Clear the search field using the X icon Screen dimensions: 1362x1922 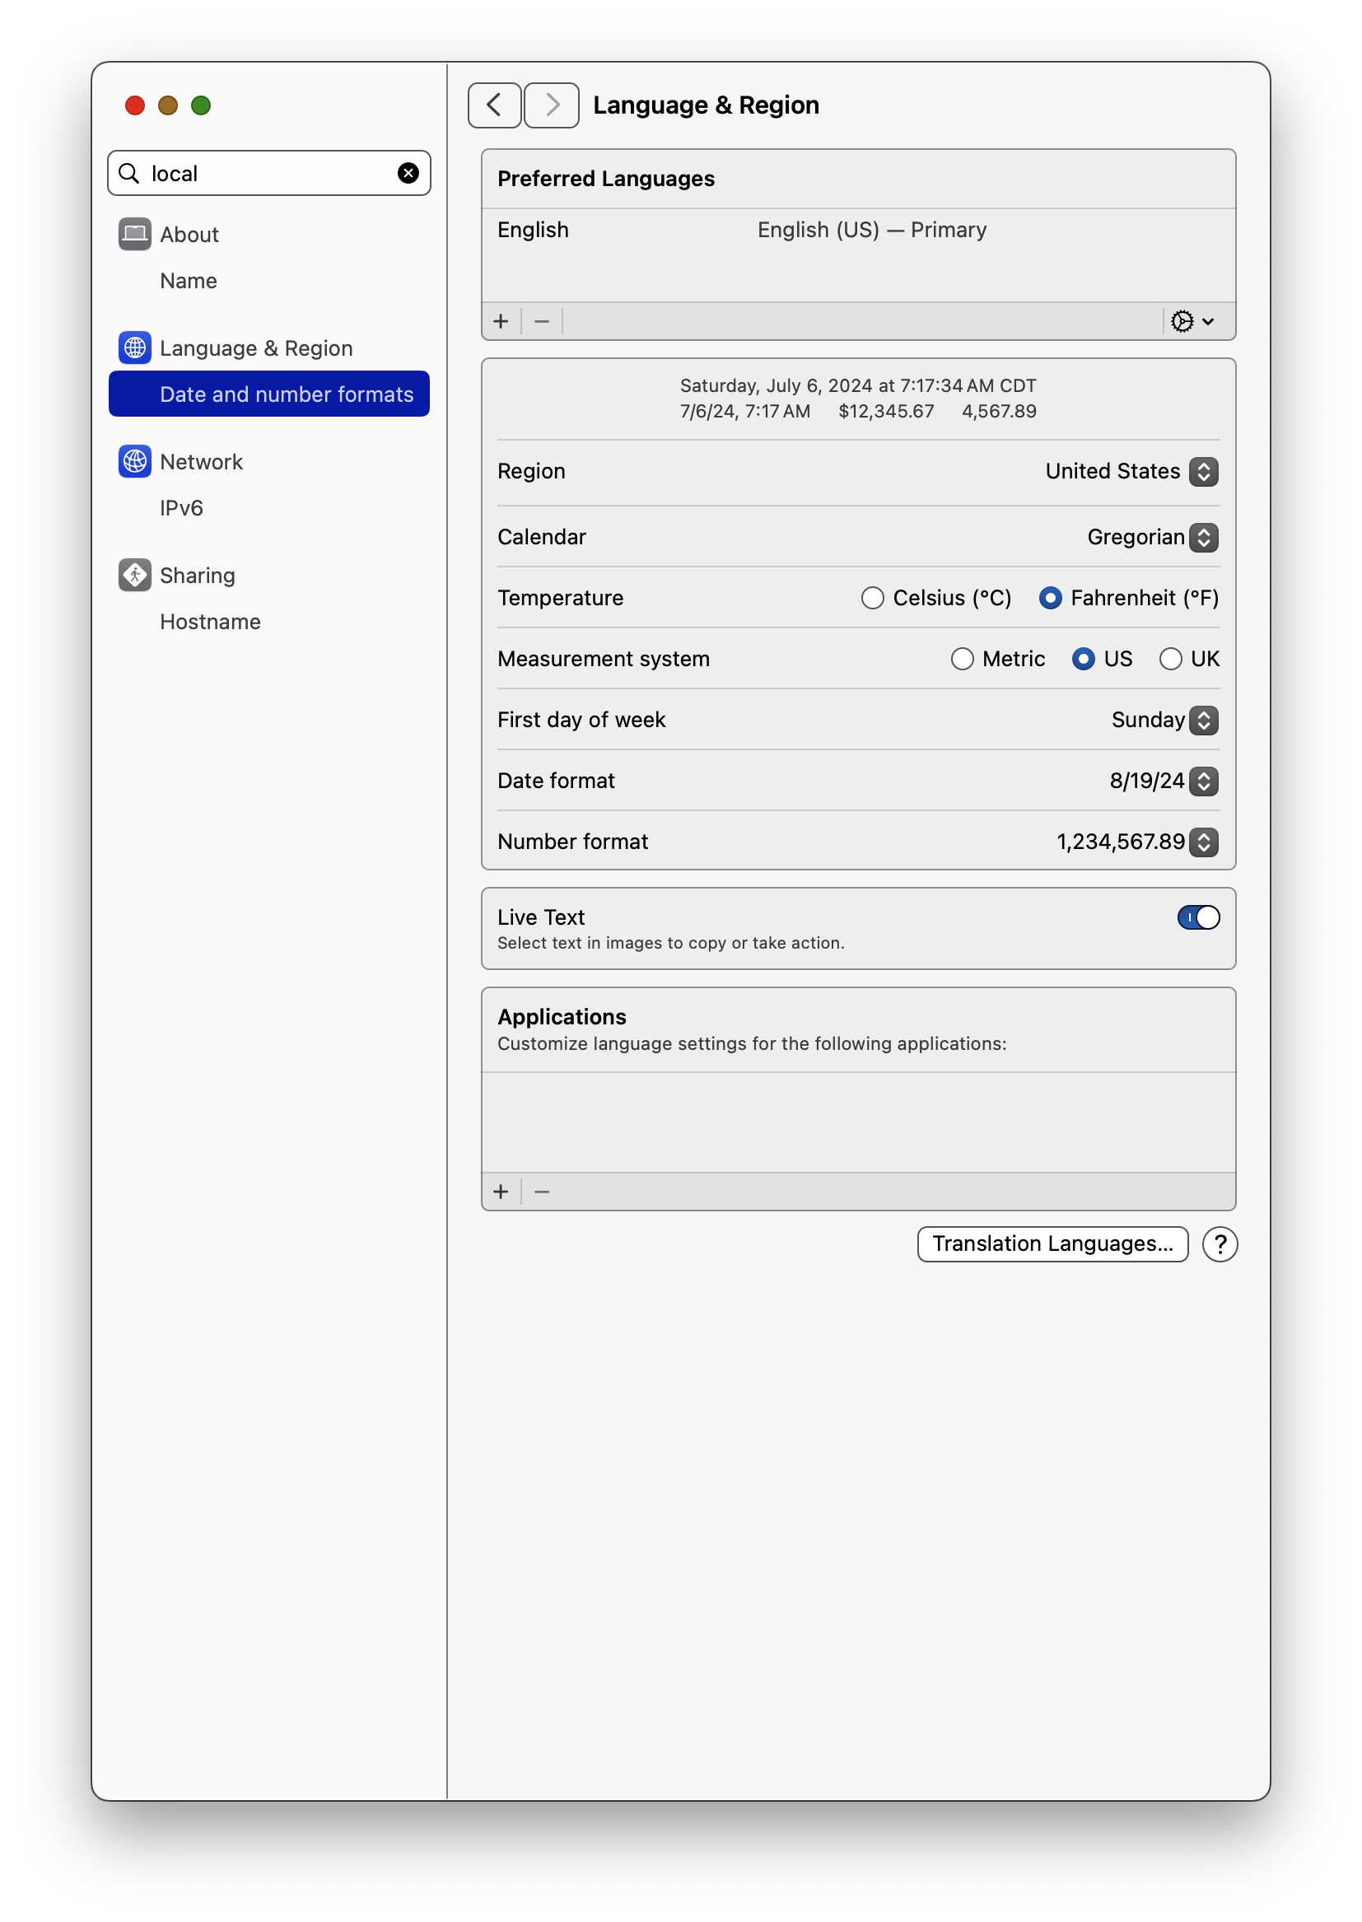pos(408,173)
